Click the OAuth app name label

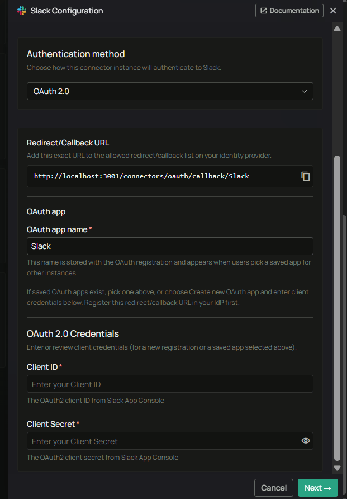click(x=57, y=229)
